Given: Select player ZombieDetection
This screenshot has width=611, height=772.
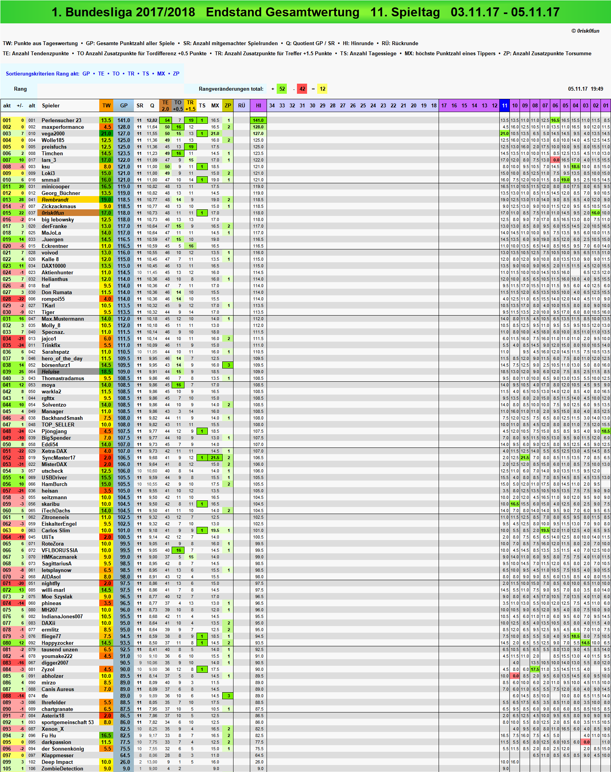Looking at the screenshot, I should (62, 768).
